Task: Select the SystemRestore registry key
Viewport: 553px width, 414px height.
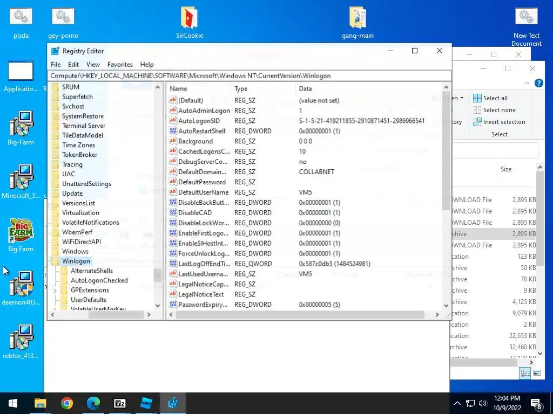Action: click(83, 116)
